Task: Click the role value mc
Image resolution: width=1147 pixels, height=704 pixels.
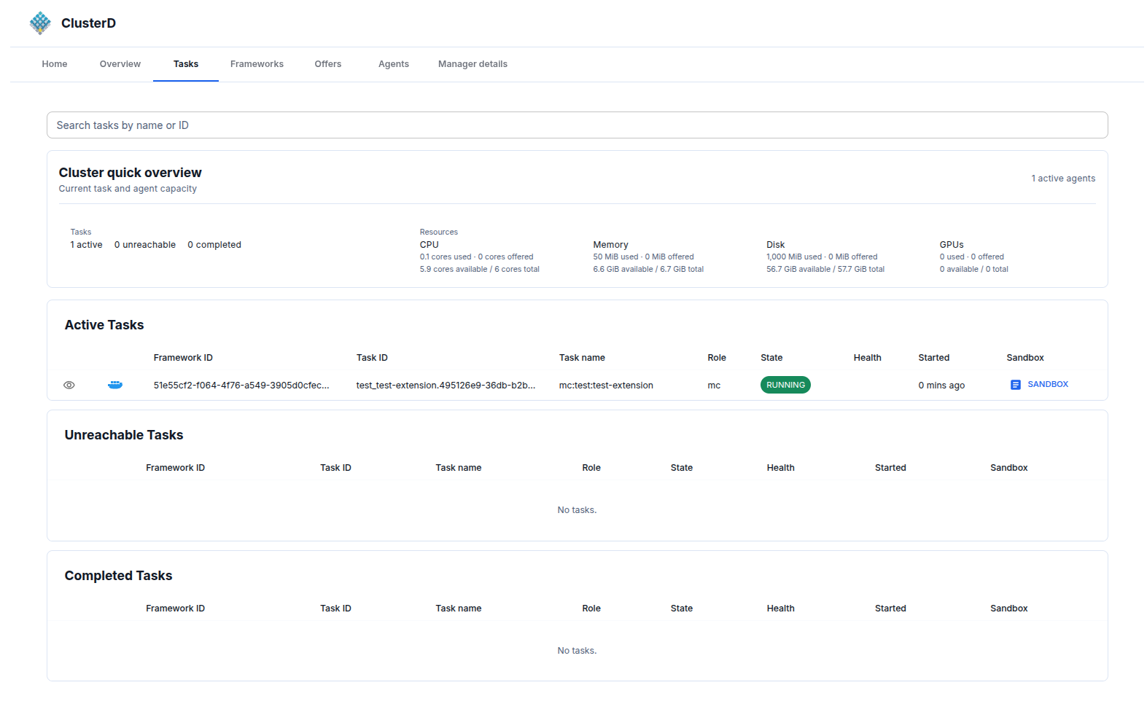Action: tap(714, 386)
